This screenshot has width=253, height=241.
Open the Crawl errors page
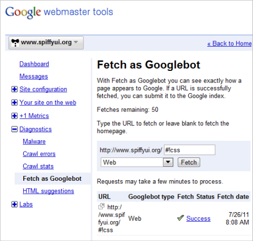pyautogui.click(x=39, y=154)
